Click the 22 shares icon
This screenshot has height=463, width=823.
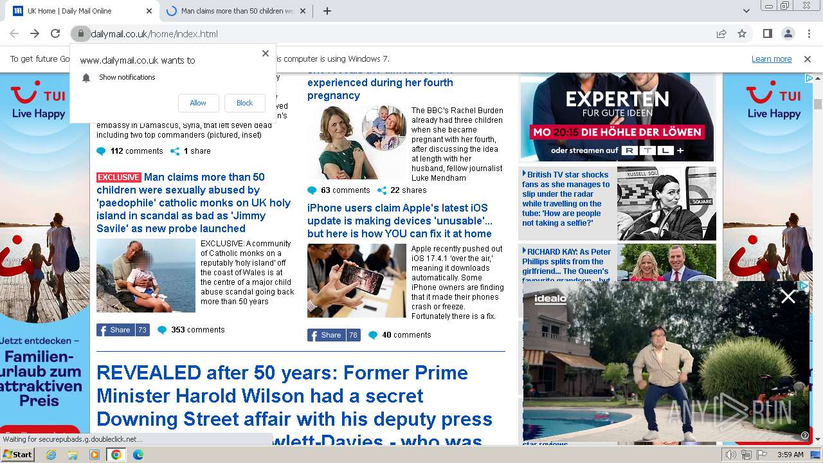382,190
